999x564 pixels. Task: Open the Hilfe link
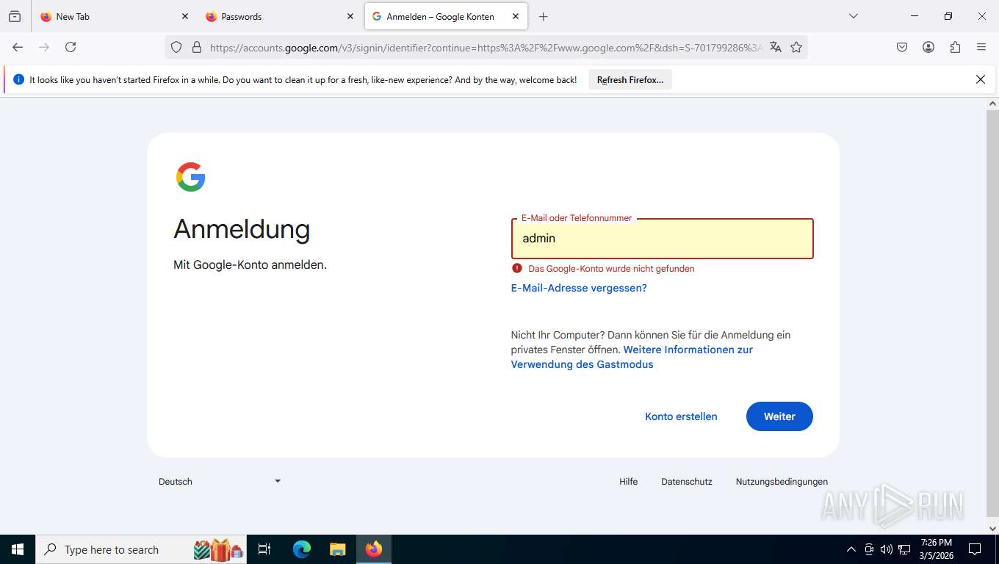[628, 482]
